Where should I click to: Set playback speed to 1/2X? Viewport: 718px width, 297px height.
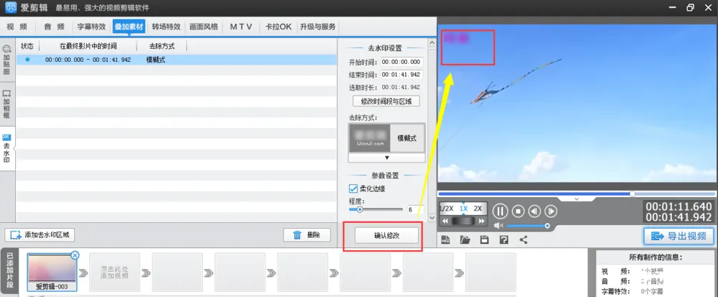(447, 209)
